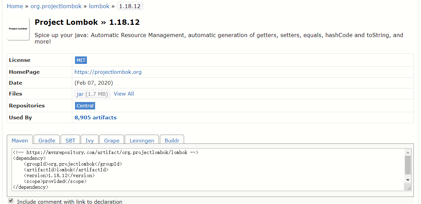Open the lombok breadcrumb link

point(99,6)
